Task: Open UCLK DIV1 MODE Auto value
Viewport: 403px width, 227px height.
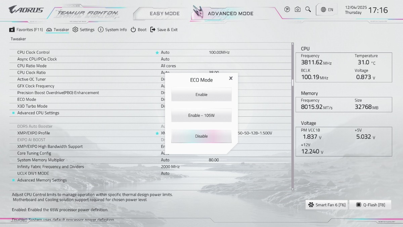Action: 165,173
